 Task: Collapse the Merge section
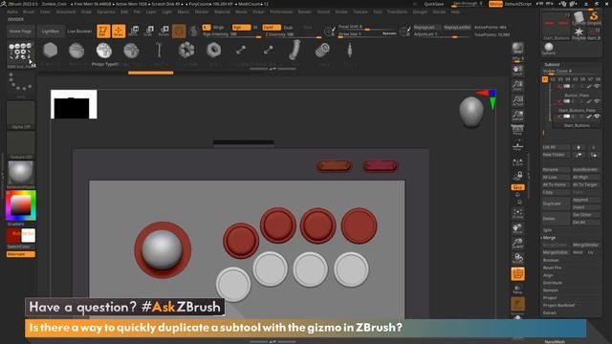(x=549, y=238)
